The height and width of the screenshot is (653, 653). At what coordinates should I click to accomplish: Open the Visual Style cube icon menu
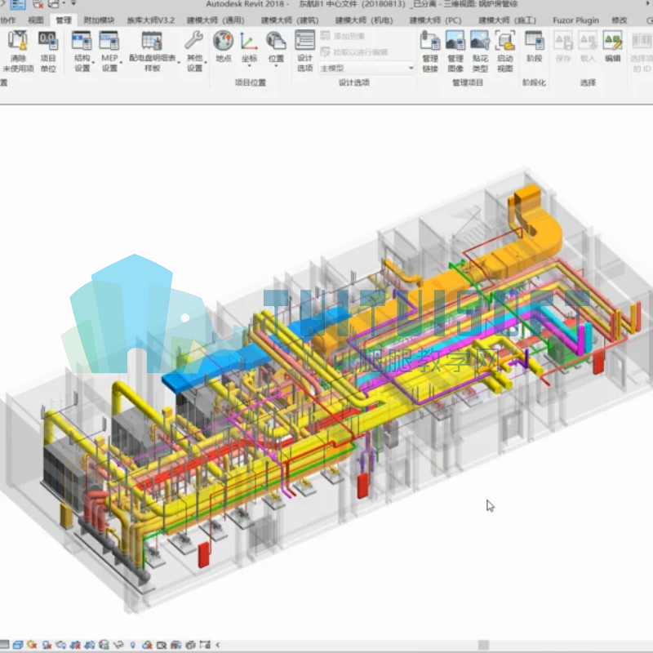pos(17,645)
